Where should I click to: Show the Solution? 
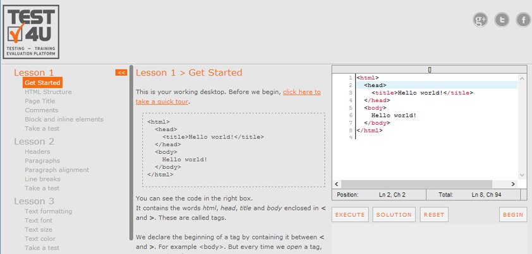pos(394,215)
